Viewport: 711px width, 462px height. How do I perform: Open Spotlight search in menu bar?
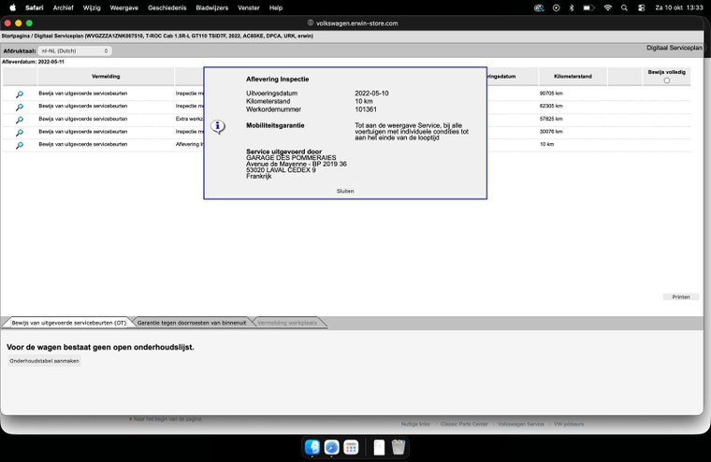(624, 7)
